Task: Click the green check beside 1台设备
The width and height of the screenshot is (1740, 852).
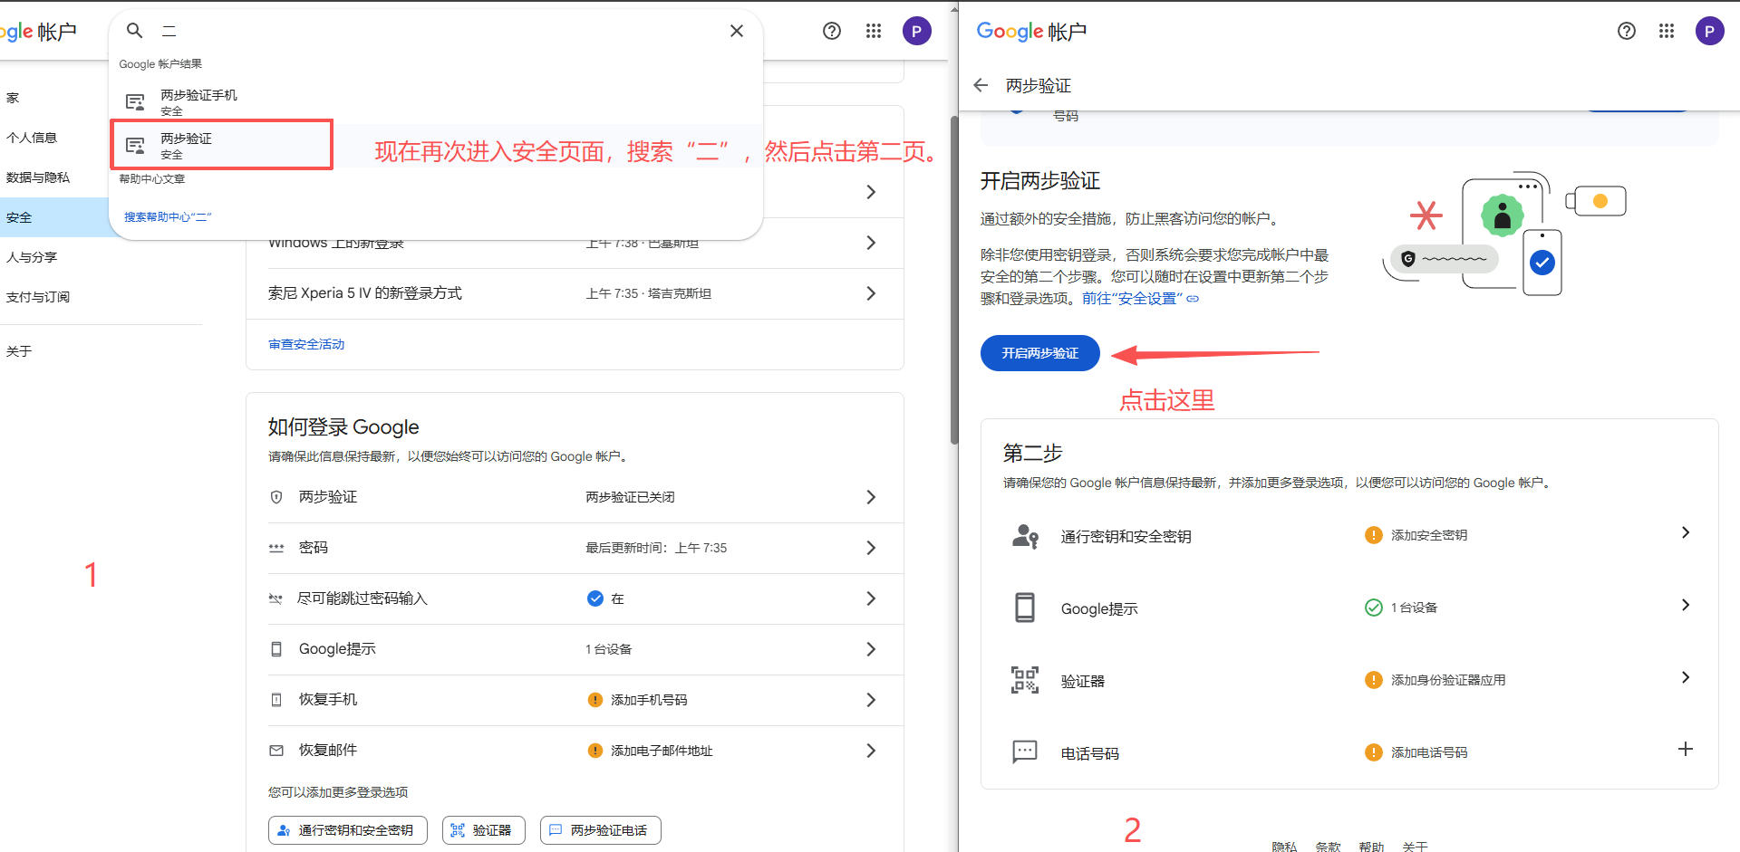Action: pyautogui.click(x=1372, y=607)
